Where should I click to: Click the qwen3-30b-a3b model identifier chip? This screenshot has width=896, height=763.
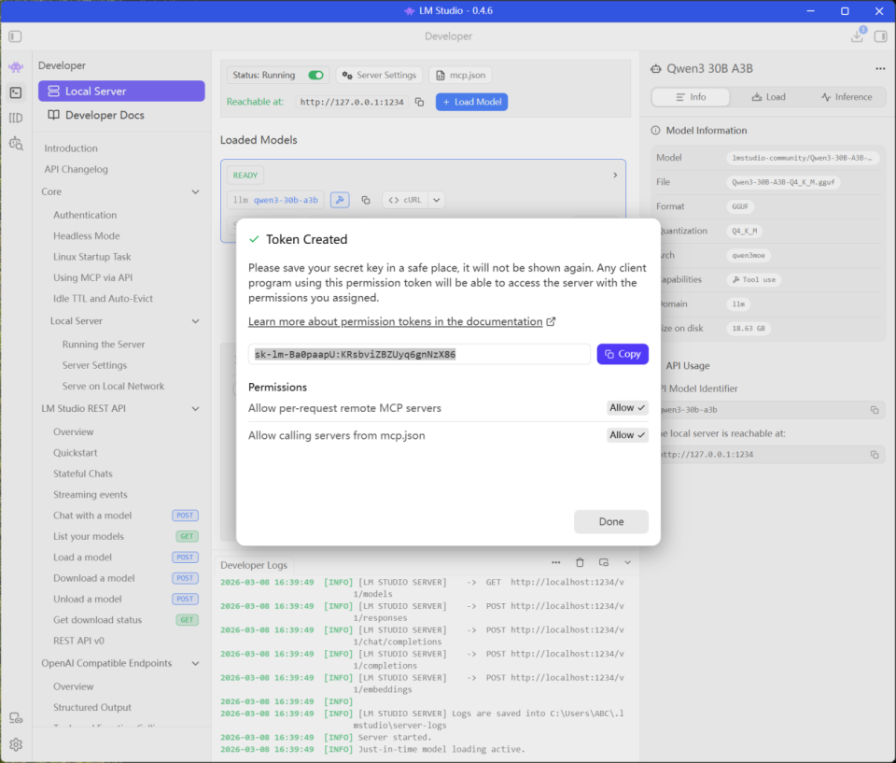tap(275, 200)
